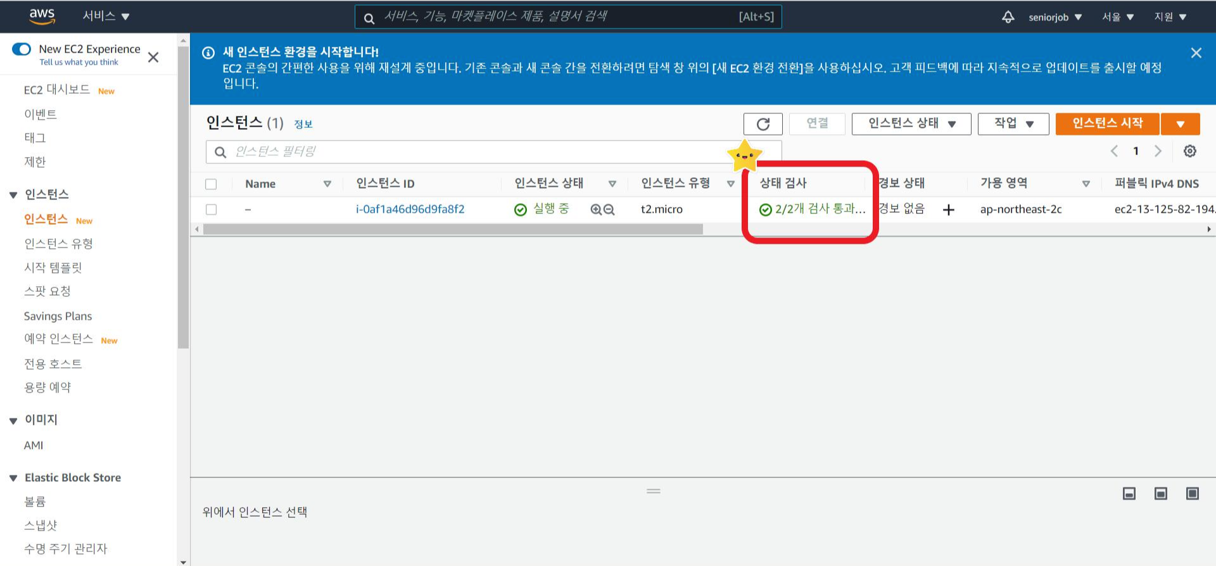This screenshot has height=566, width=1216.
Task: Open the 지원 support dropdown
Action: [1170, 17]
